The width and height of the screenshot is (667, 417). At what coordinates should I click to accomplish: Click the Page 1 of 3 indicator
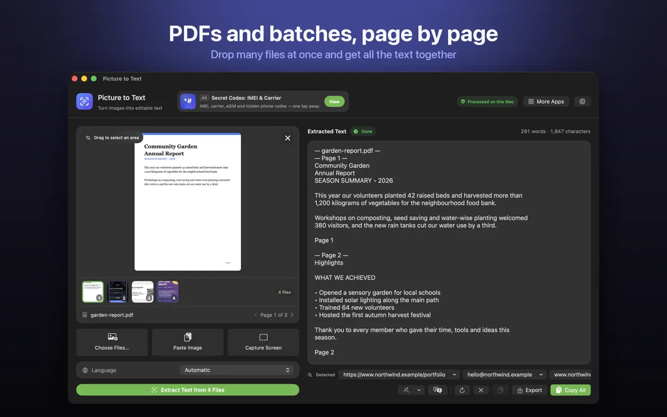(x=274, y=315)
